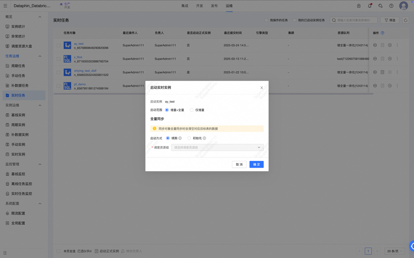Click the pf_demo Flink SQL task icon
The image size is (414, 258).
[x=67, y=86]
